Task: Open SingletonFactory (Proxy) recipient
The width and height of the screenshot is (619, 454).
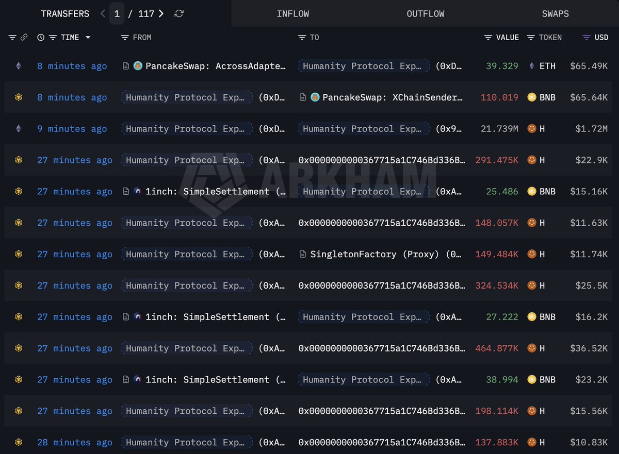Action: 387,254
